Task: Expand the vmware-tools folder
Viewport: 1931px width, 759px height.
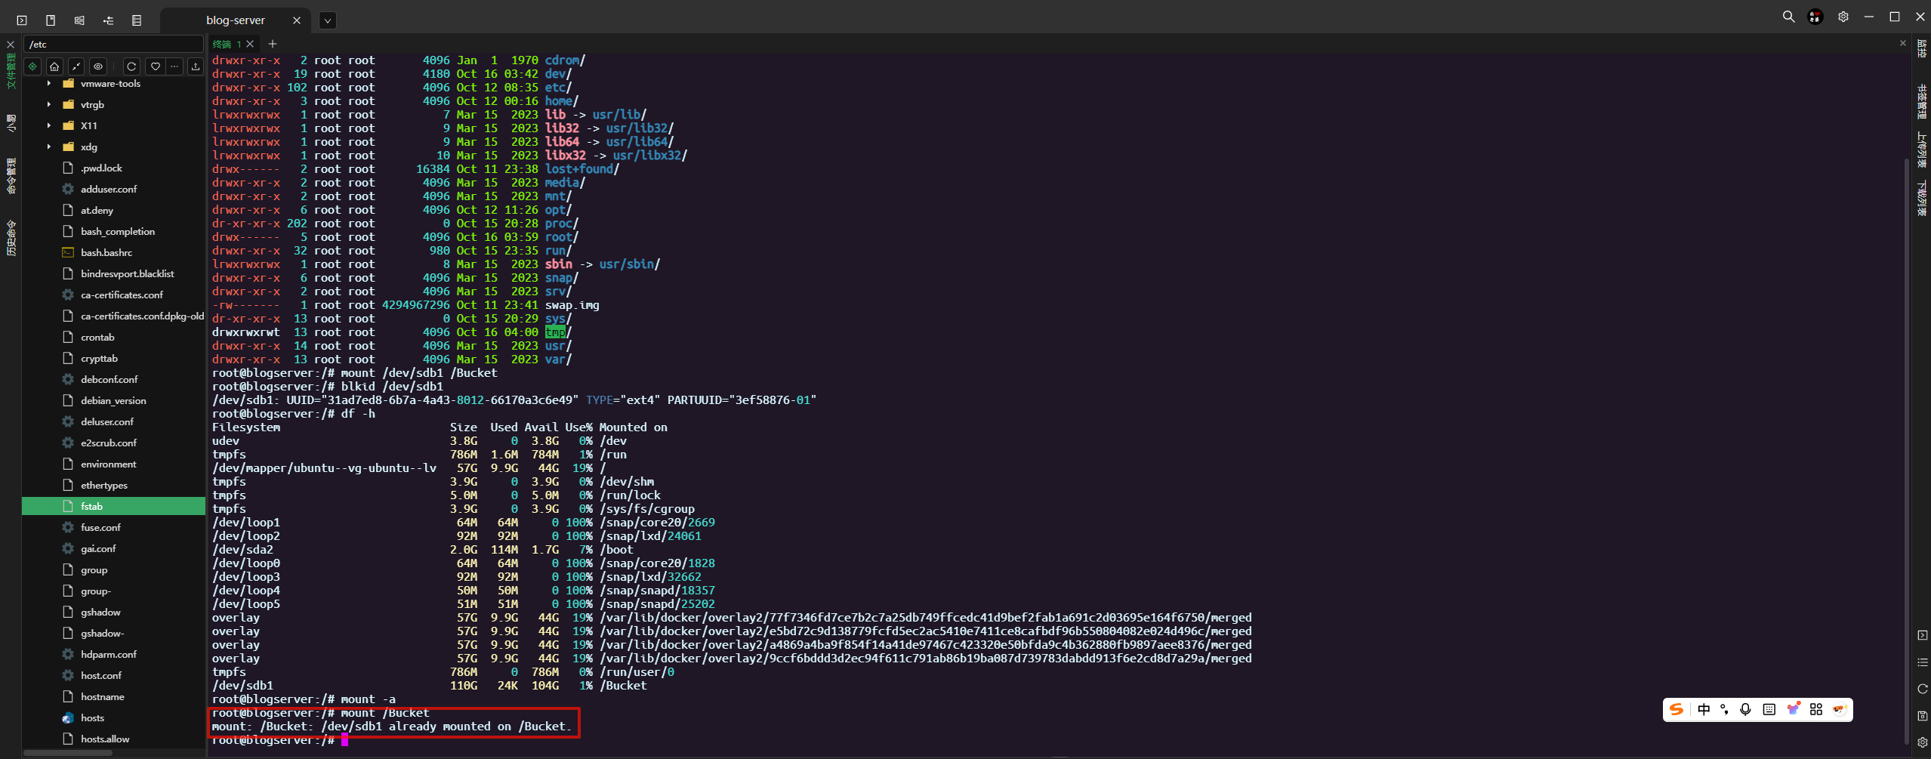Action: [49, 84]
